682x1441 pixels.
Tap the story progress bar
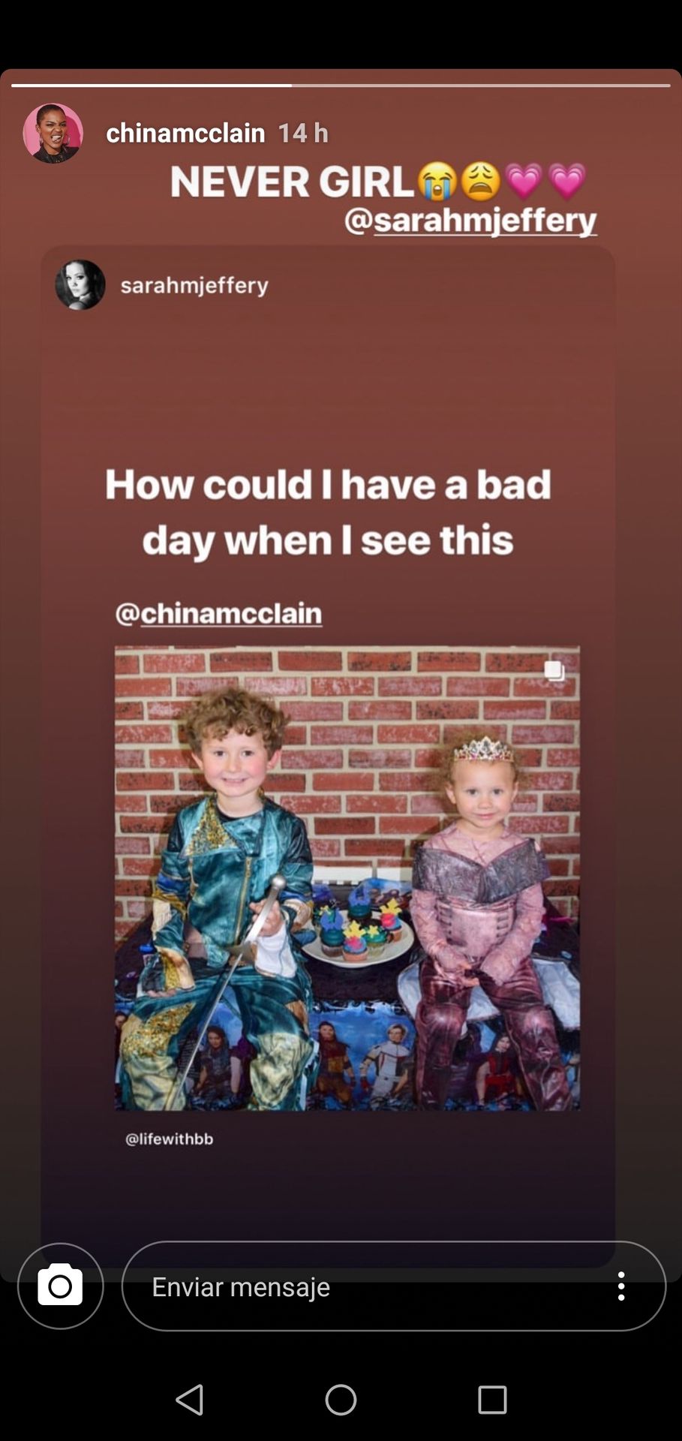click(341, 85)
